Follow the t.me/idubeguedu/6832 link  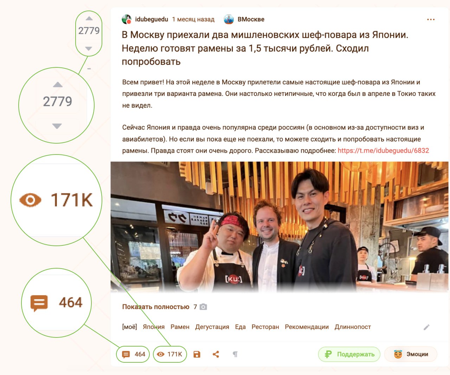(x=383, y=151)
